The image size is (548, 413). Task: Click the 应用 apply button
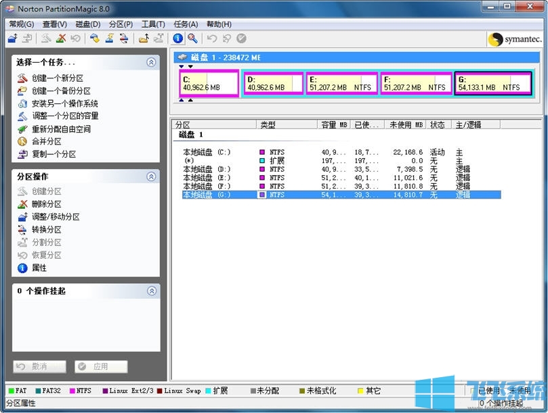(x=100, y=366)
